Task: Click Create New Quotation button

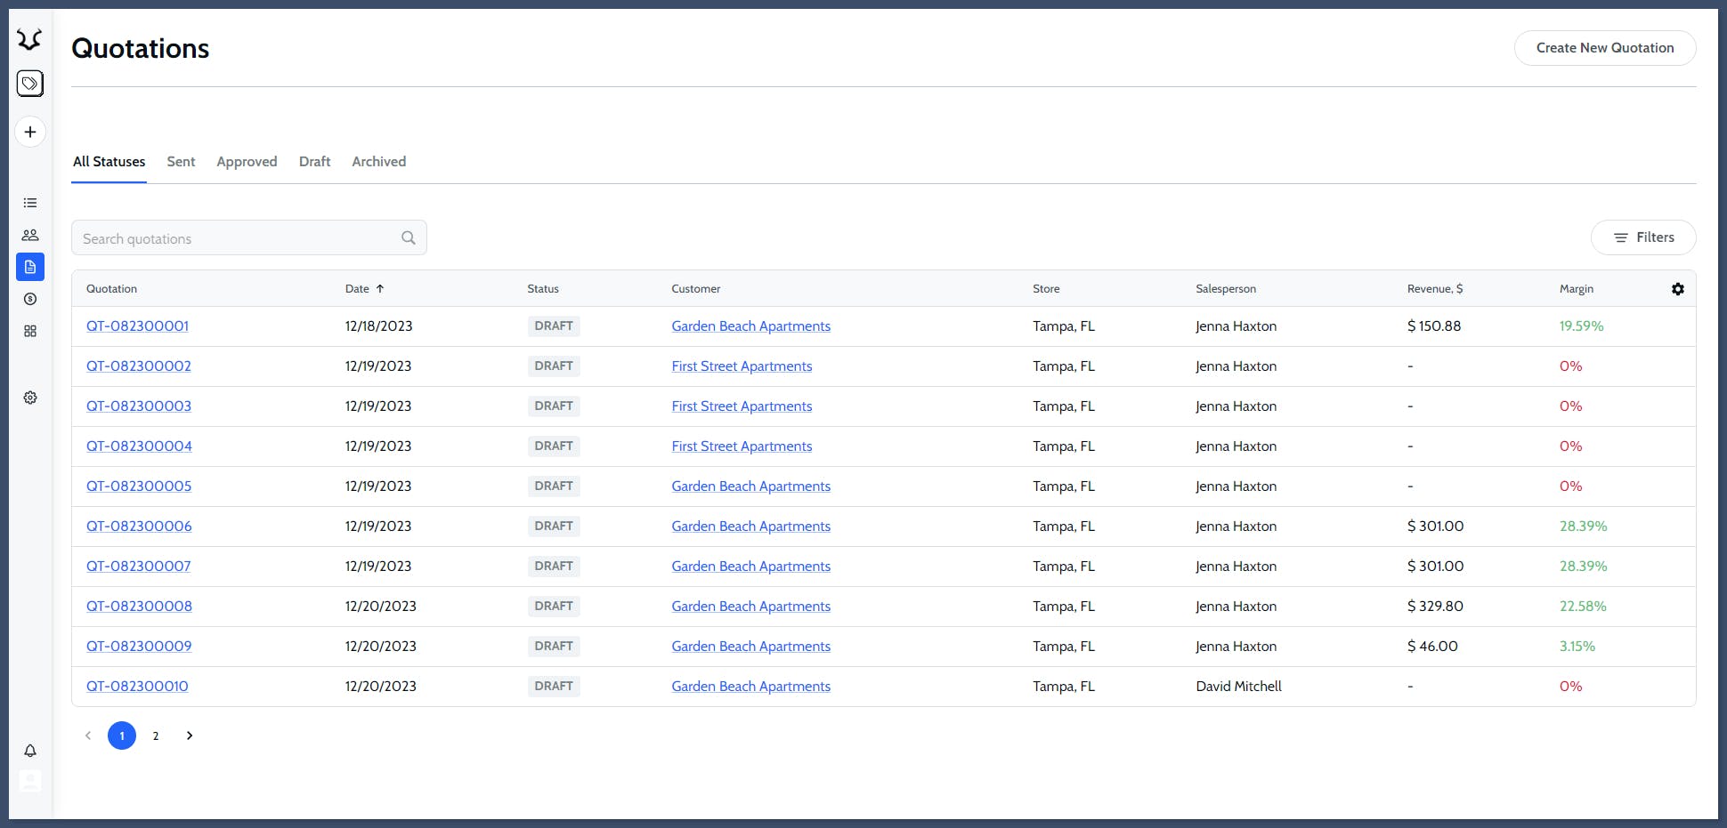Action: (x=1605, y=48)
